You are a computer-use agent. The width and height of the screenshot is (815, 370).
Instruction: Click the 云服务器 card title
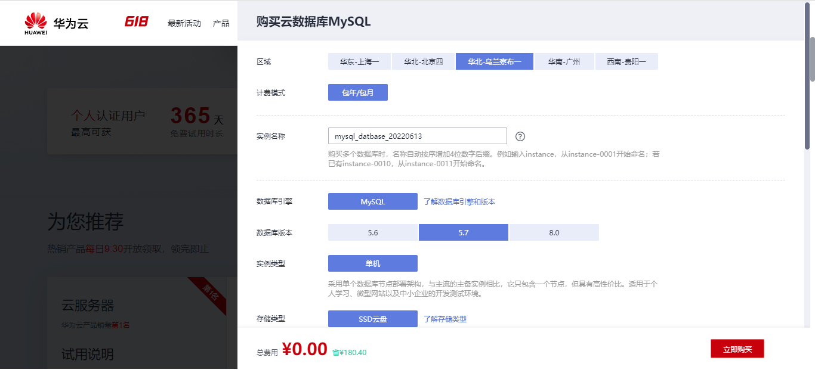pos(88,306)
